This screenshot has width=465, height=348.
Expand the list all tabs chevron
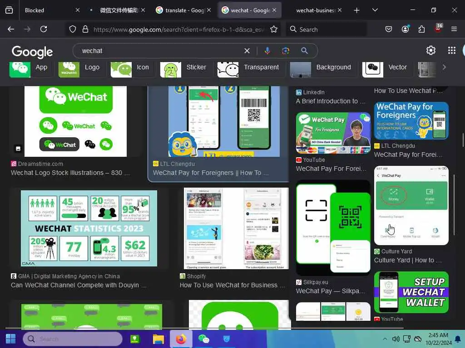tap(375, 10)
